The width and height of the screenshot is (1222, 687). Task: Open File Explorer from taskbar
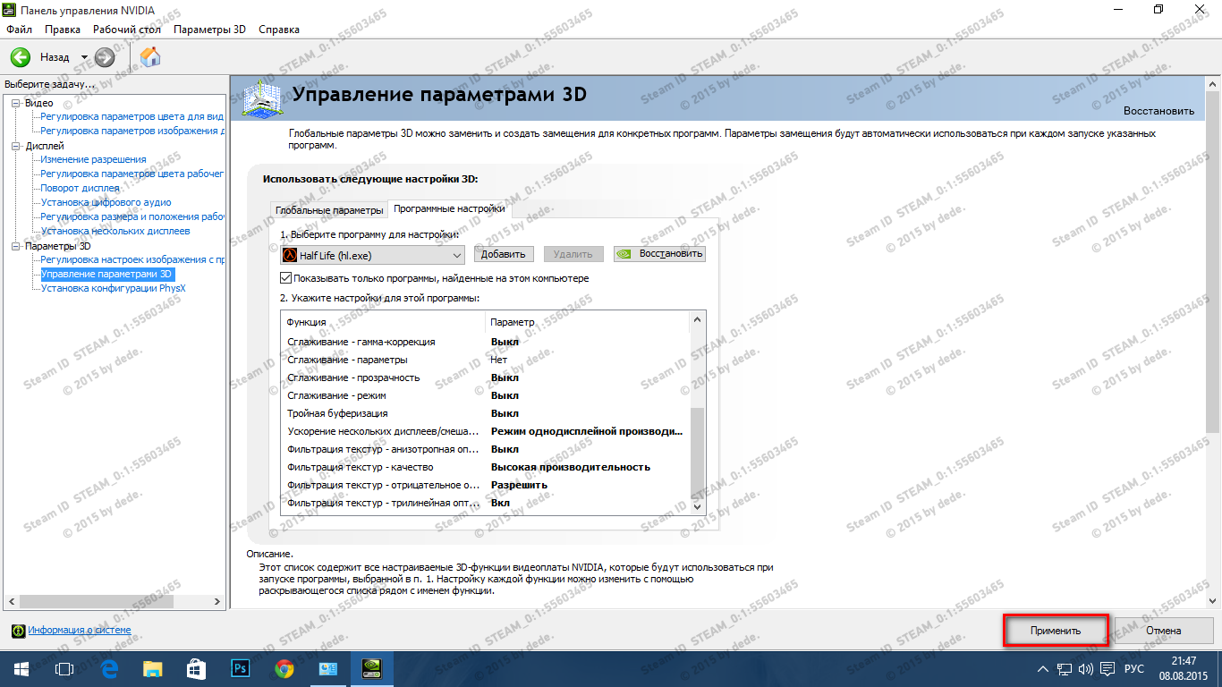(x=153, y=669)
